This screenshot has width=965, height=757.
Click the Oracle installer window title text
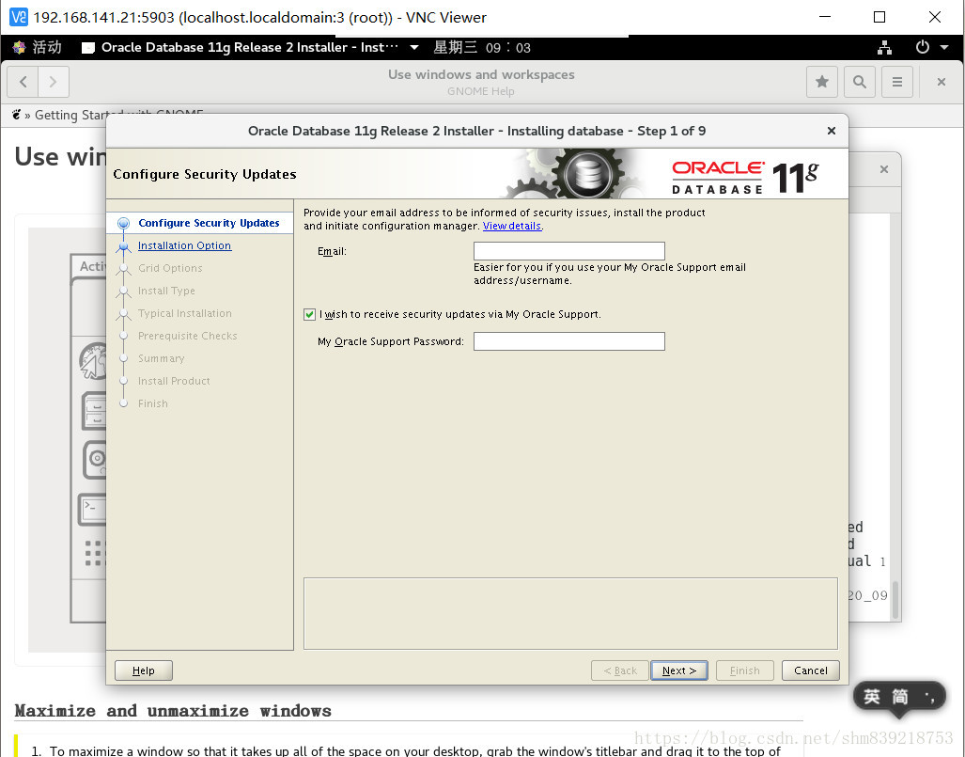(477, 131)
